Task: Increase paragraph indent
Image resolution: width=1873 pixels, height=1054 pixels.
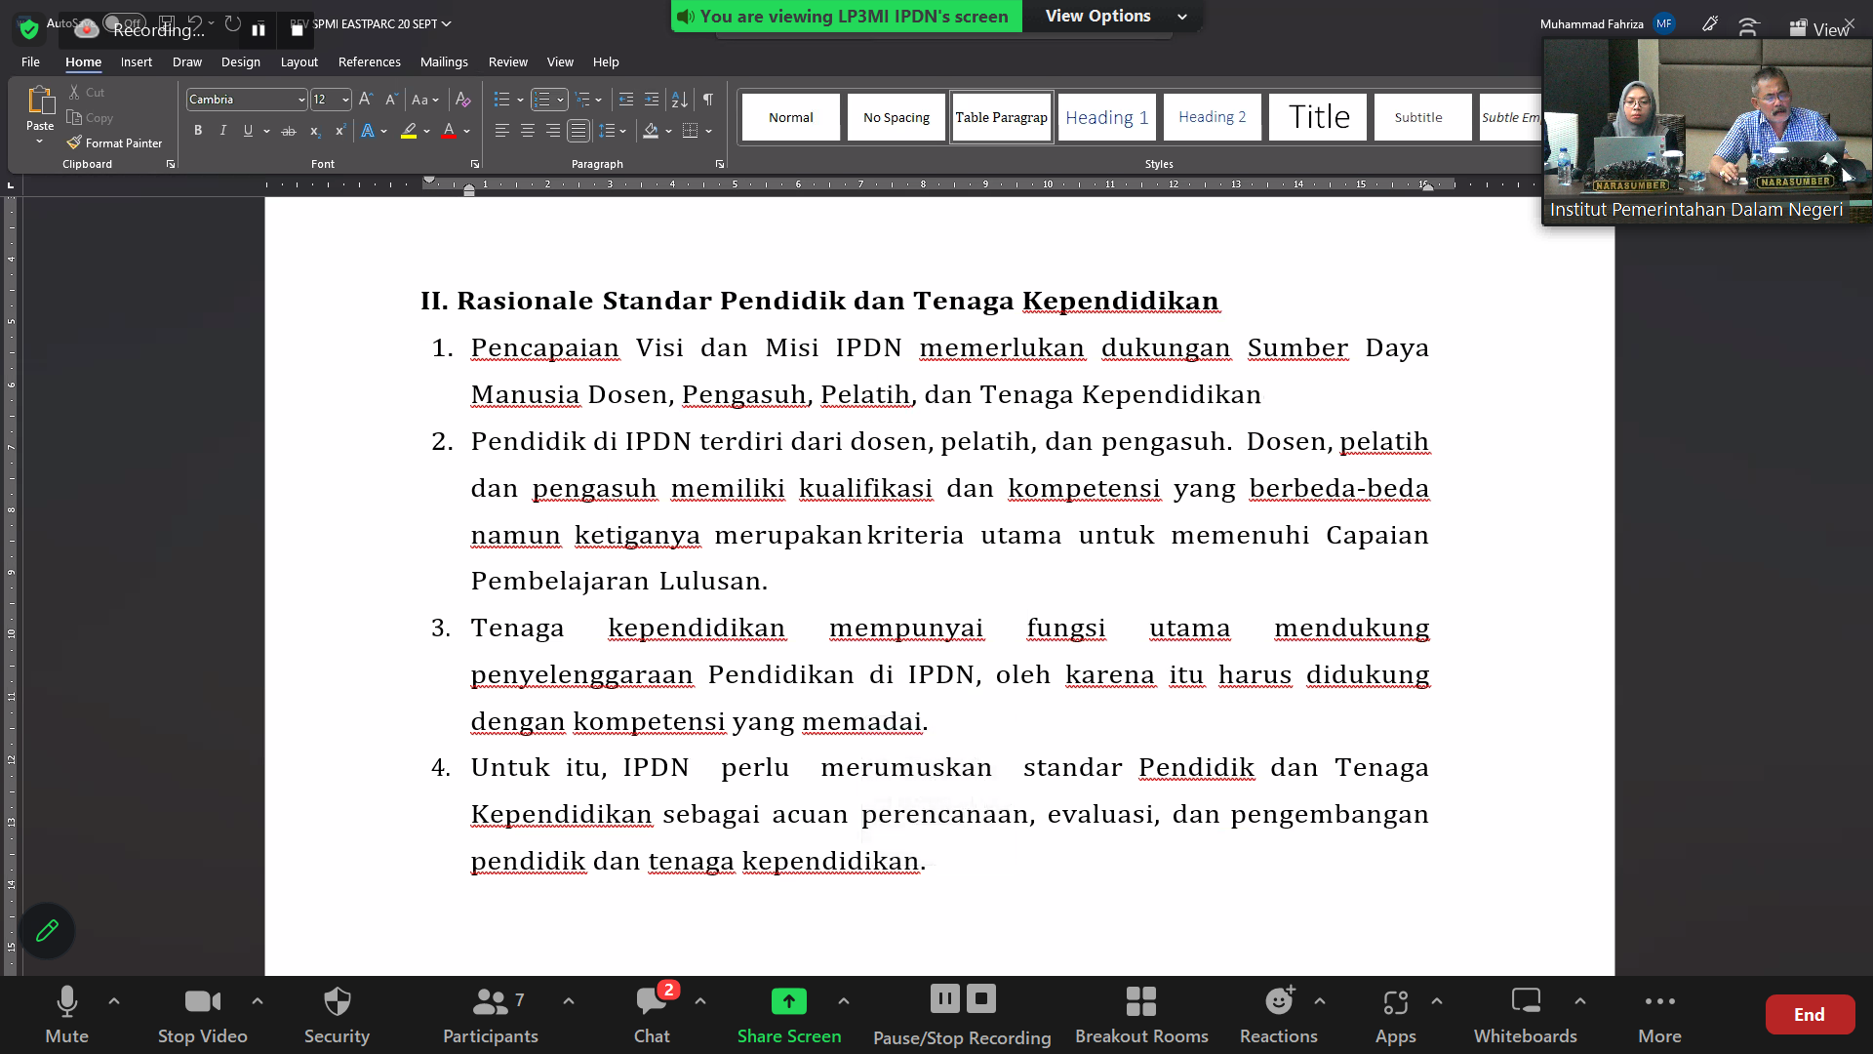Action: click(652, 100)
